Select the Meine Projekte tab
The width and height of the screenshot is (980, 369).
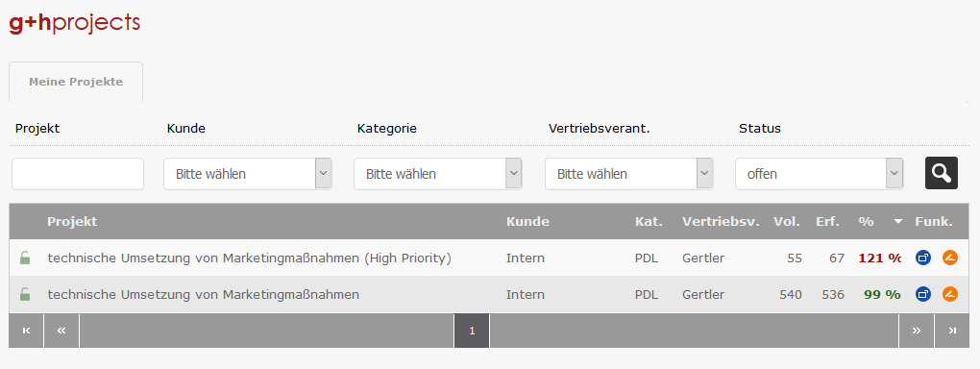[76, 82]
